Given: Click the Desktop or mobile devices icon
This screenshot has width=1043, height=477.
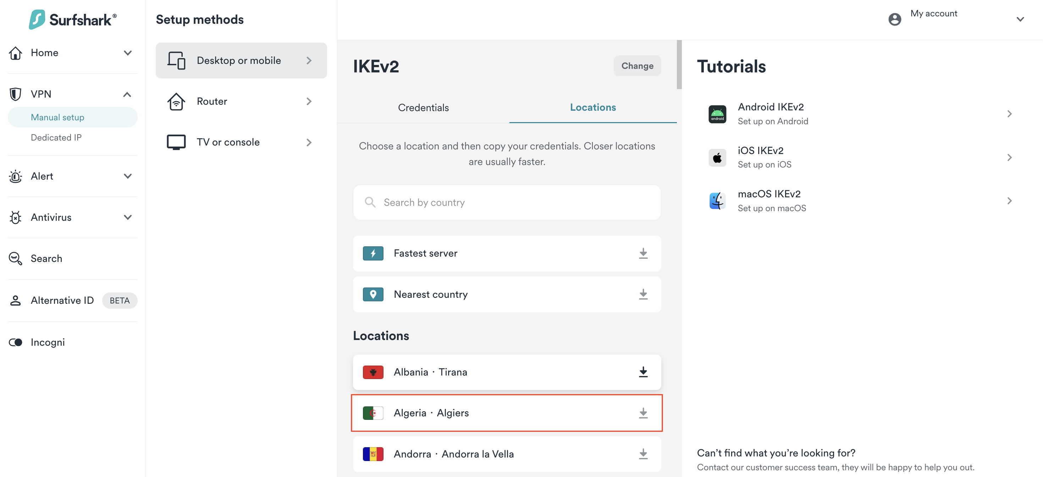Looking at the screenshot, I should tap(176, 60).
